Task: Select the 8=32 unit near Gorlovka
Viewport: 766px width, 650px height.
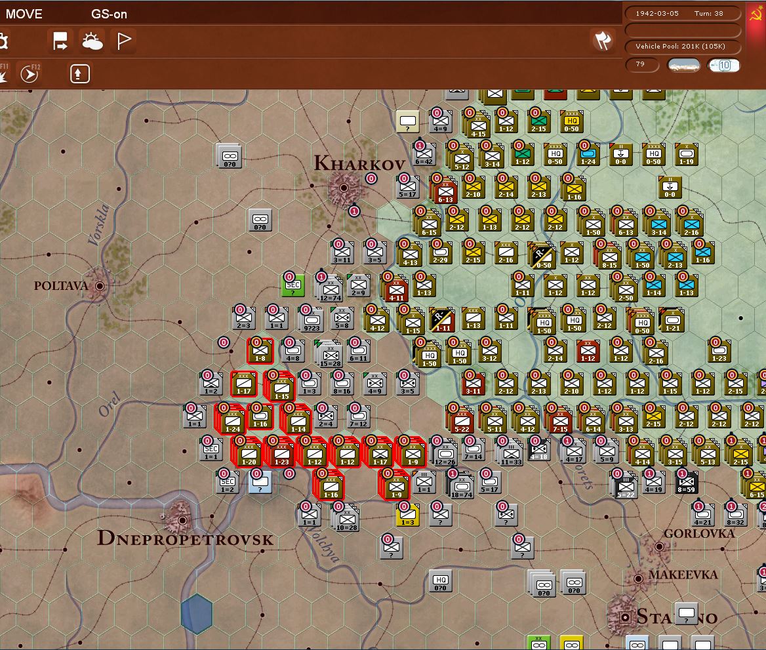Action: click(735, 515)
